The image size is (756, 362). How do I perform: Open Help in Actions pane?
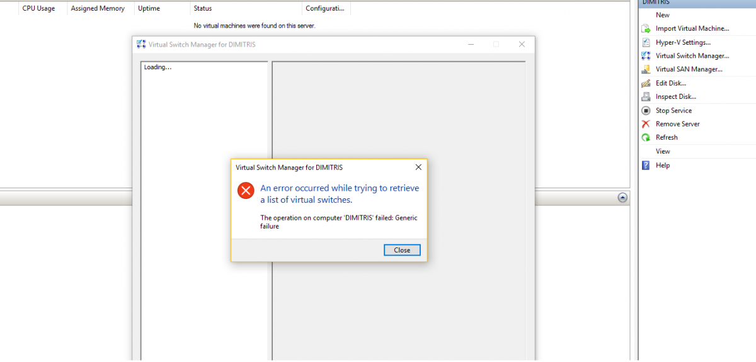[x=663, y=165]
